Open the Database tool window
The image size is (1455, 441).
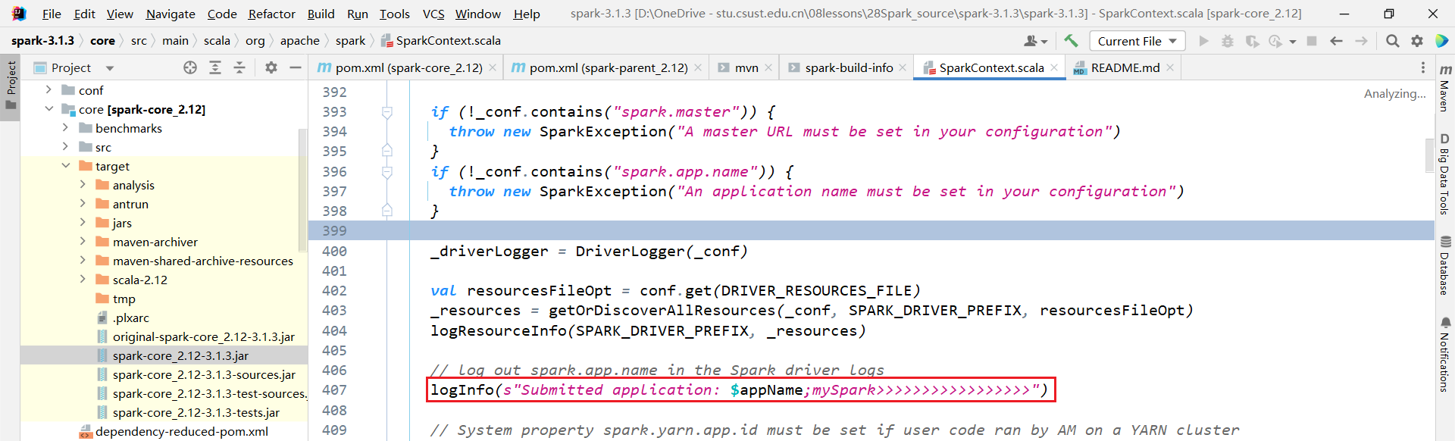click(1445, 264)
